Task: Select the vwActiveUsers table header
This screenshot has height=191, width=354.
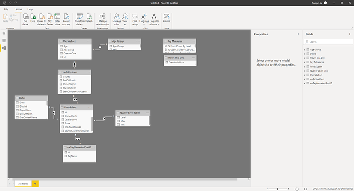Action: [74, 72]
